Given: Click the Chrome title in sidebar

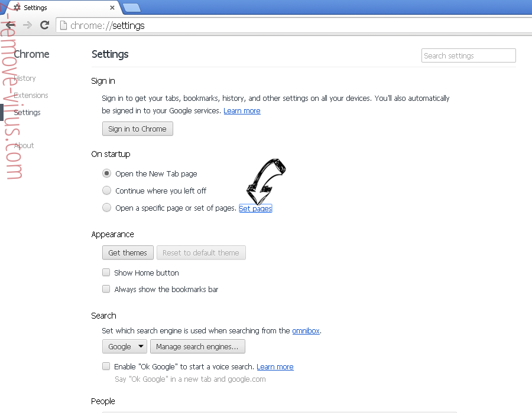Looking at the screenshot, I should click(31, 54).
